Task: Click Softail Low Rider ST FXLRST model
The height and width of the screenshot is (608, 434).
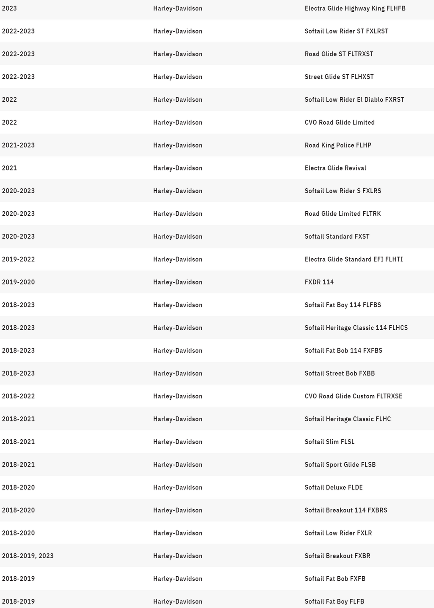Action: click(346, 31)
